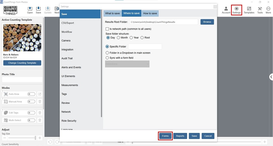Toggle the Edit Tags mode switch
Viewport: 273px width, 146px height.
point(31,113)
